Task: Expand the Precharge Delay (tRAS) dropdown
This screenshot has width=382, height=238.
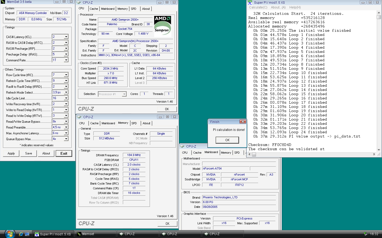Action: tap(66, 54)
